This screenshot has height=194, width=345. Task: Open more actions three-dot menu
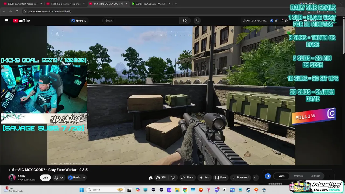pos(256,178)
